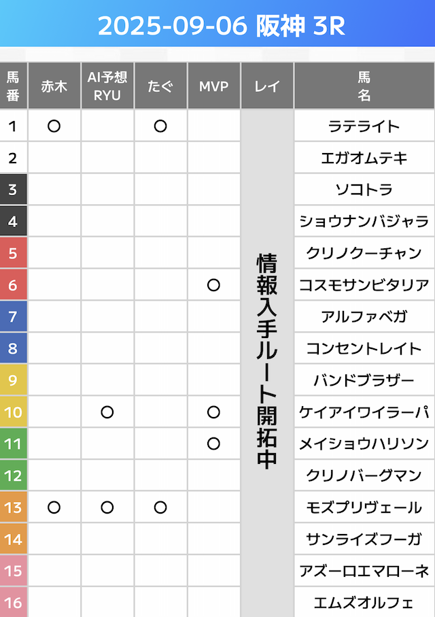The height and width of the screenshot is (617, 435).
Task: Click the red horse number 5 cell
Action: click(x=14, y=253)
